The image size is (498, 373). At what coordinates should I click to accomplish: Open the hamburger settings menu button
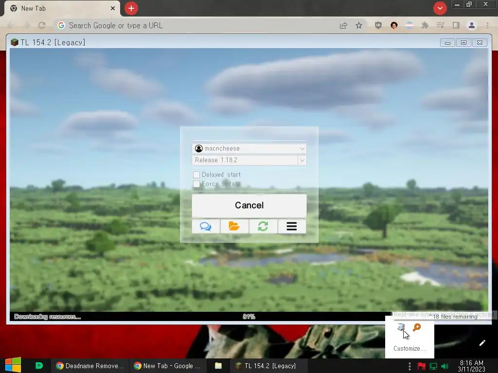[292, 226]
